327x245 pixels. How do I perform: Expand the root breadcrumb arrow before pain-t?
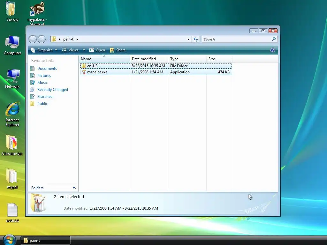point(60,39)
